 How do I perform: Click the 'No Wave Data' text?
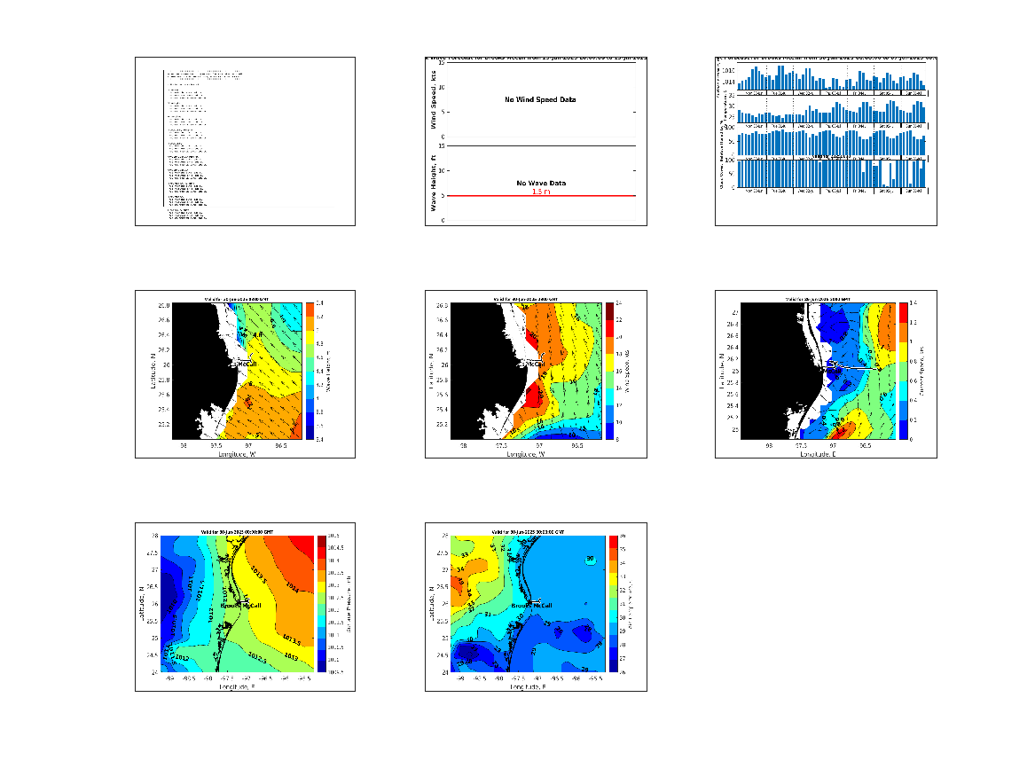tap(541, 183)
